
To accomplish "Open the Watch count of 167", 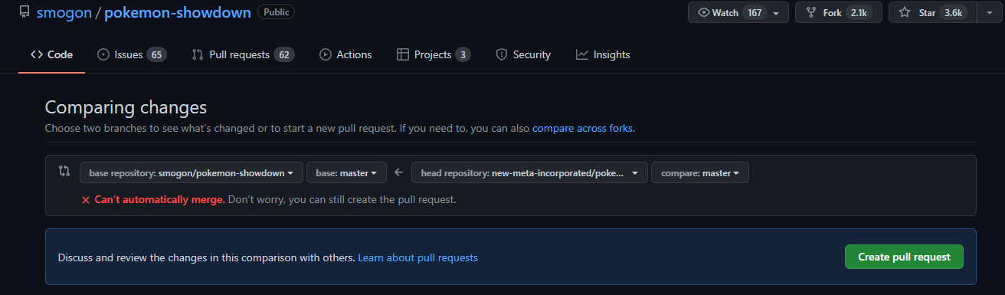I will coord(754,13).
